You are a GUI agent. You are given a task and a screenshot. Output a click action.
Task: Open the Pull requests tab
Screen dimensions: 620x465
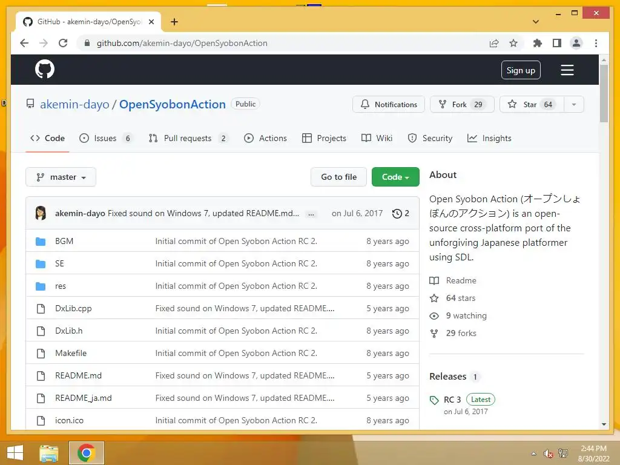click(x=188, y=139)
